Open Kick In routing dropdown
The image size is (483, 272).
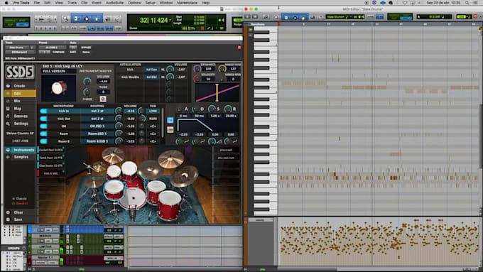(97, 111)
